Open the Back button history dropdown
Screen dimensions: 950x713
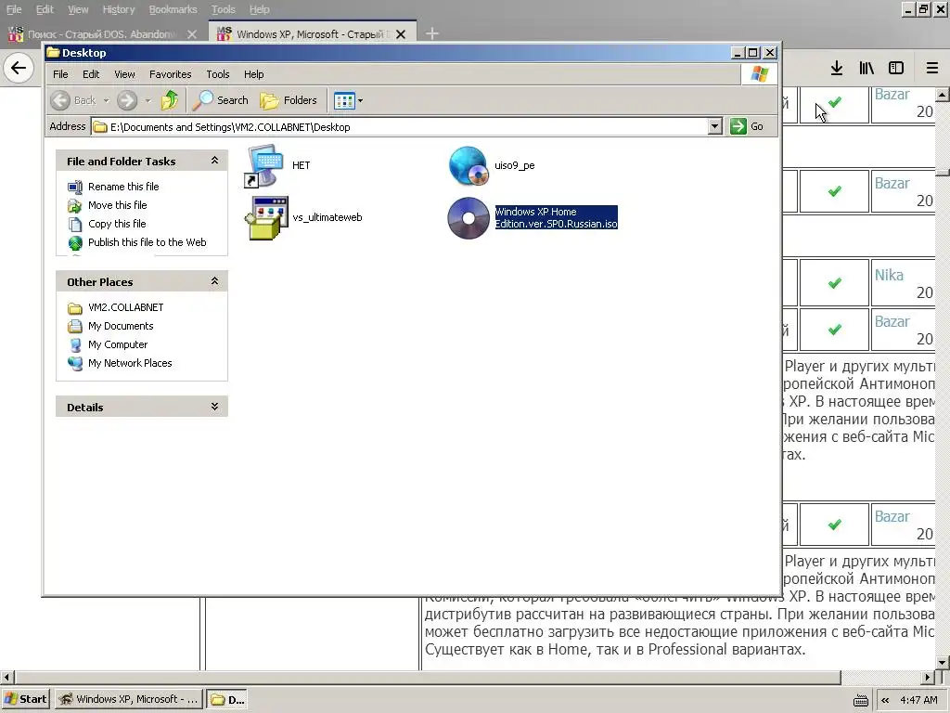pyautogui.click(x=106, y=100)
